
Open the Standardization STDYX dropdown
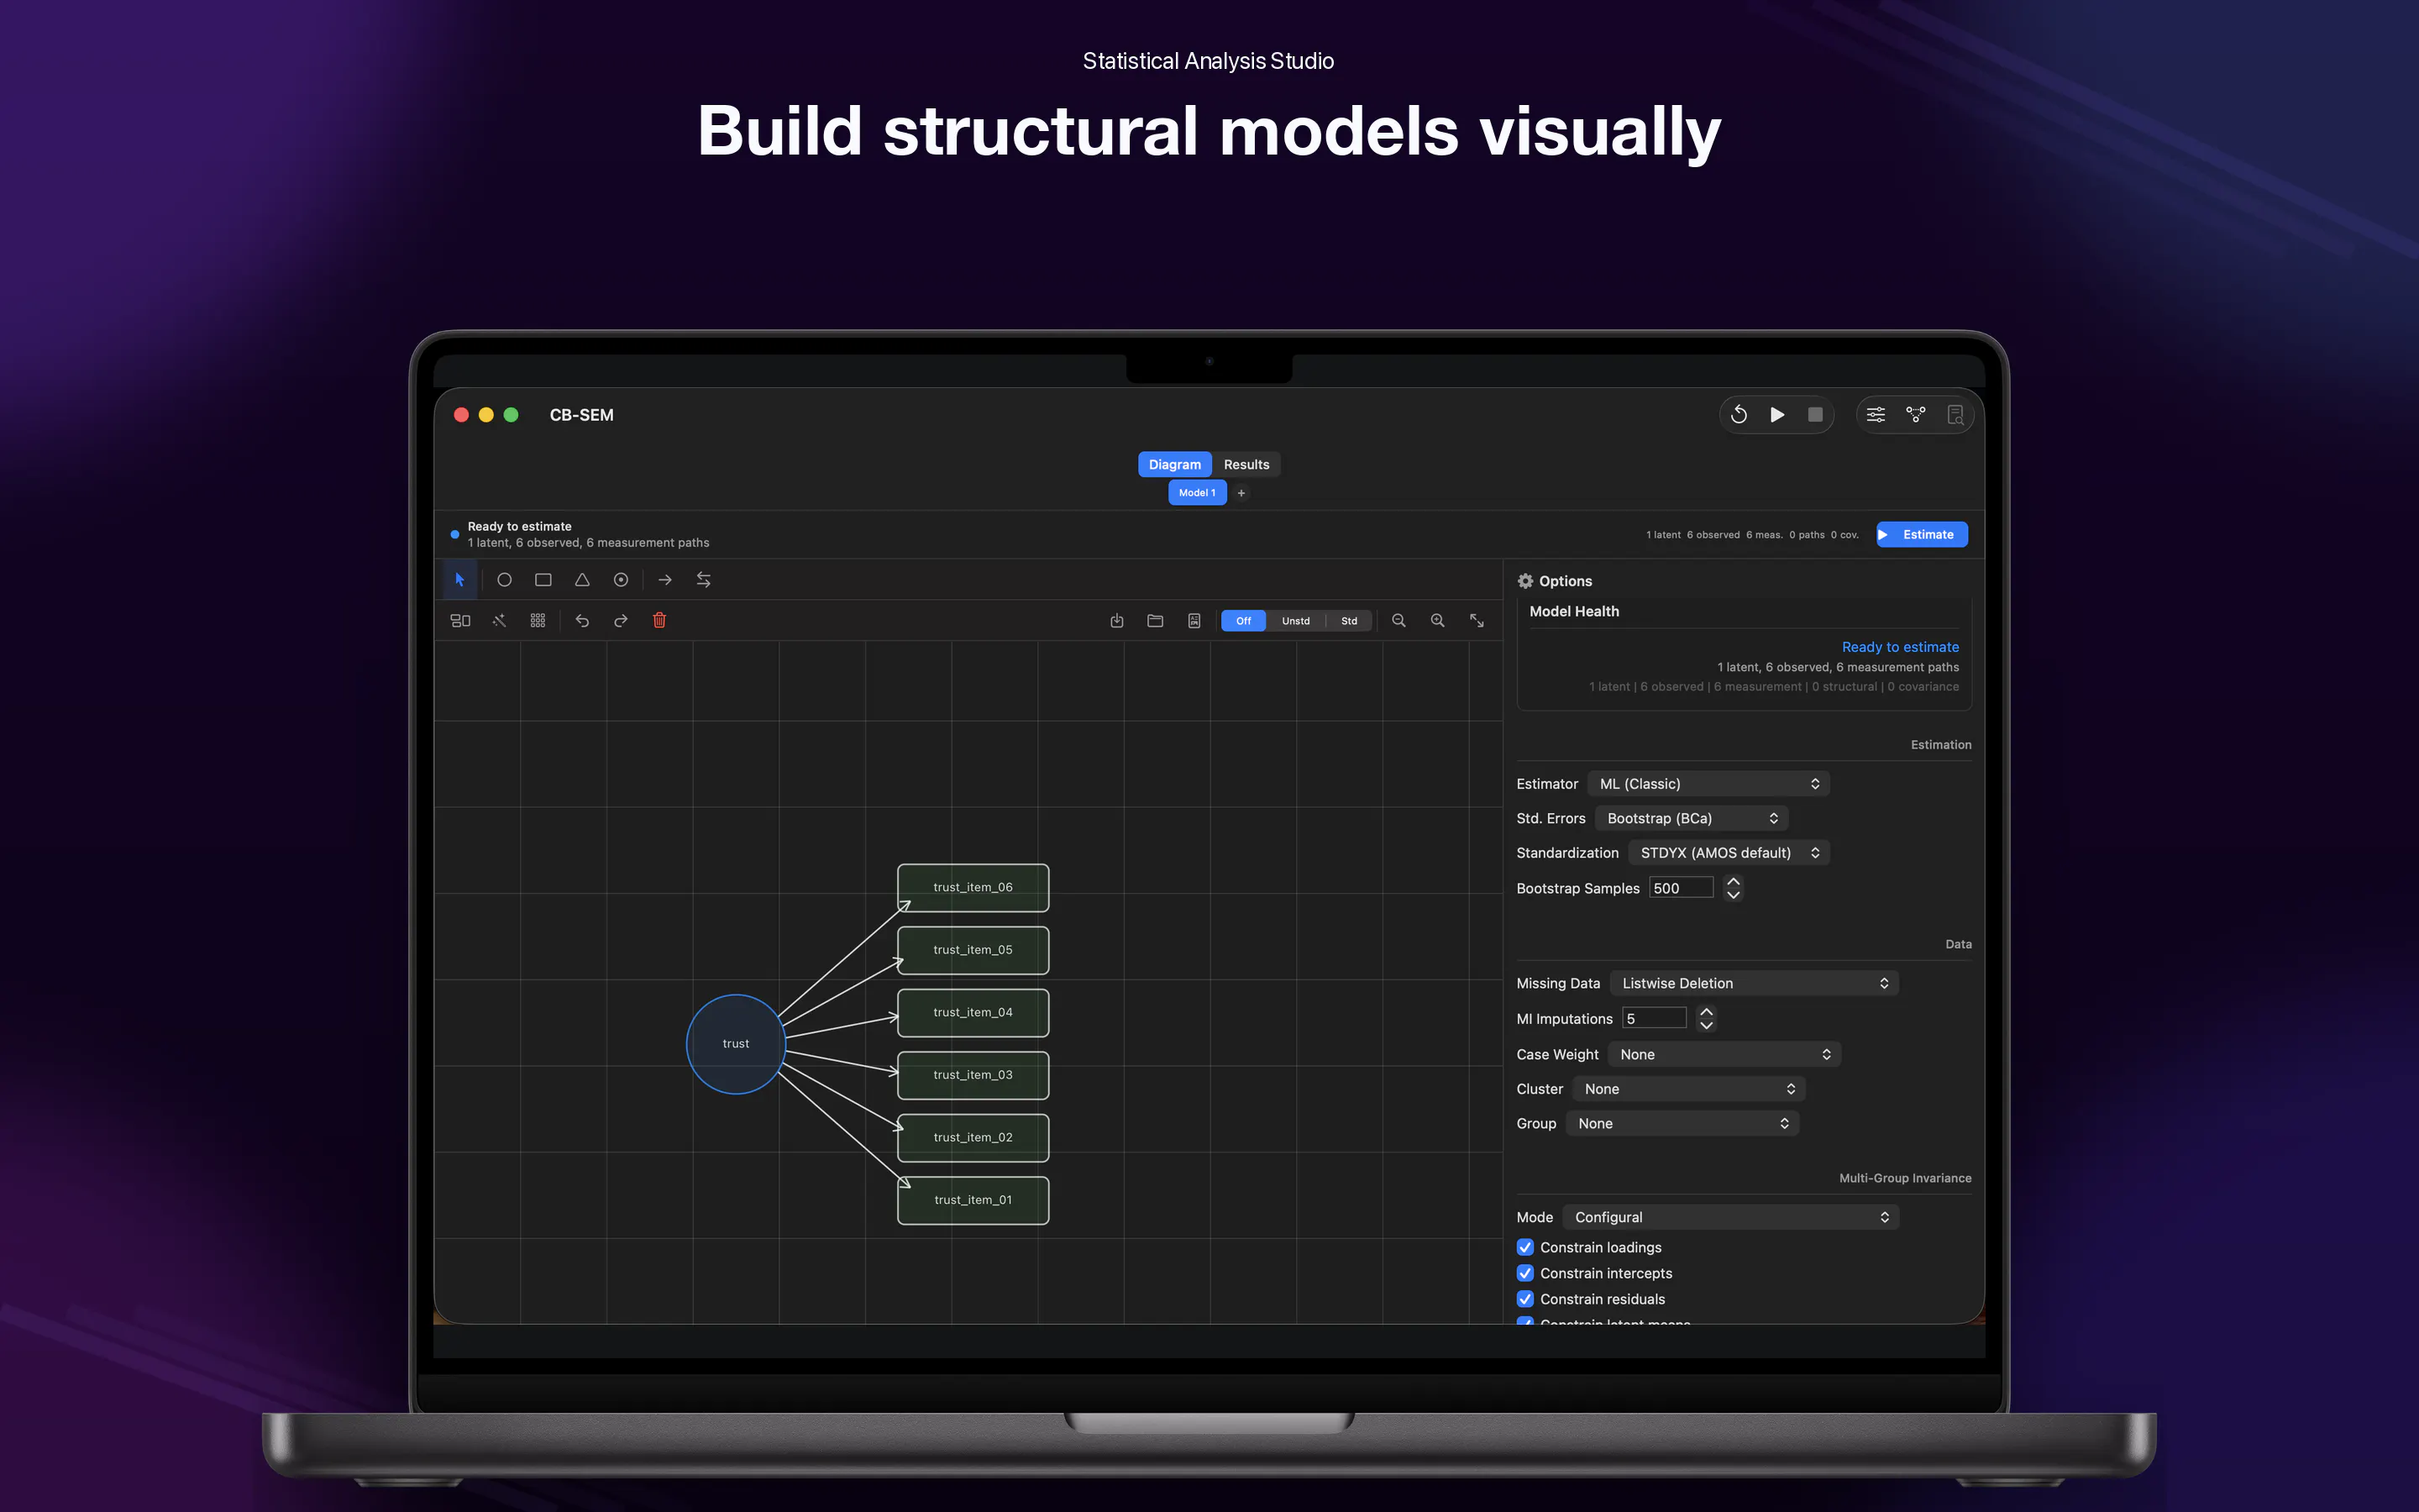tap(1729, 853)
